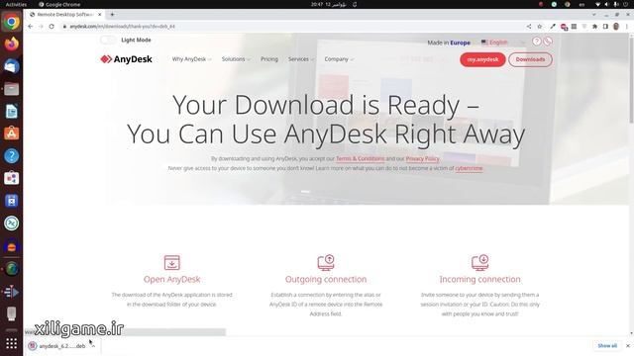Click the red extension icon with badge
This screenshot has width=634, height=356.
pyautogui.click(x=564, y=27)
